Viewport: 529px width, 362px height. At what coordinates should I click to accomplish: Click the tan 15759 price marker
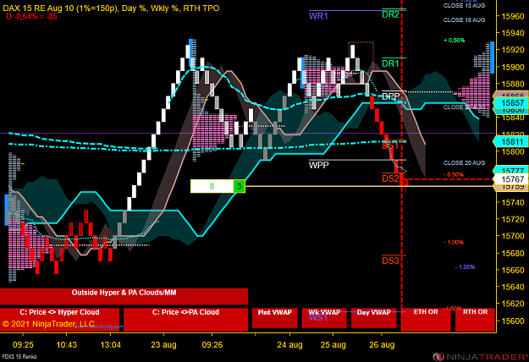(x=510, y=187)
